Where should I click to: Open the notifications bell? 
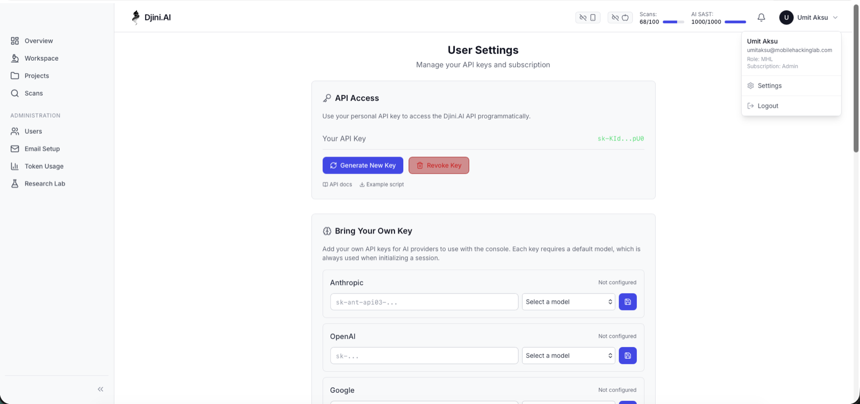point(761,18)
